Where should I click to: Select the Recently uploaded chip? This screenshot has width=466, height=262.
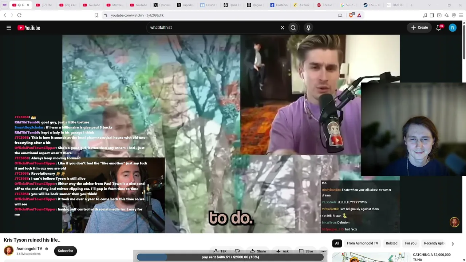pos(434,243)
